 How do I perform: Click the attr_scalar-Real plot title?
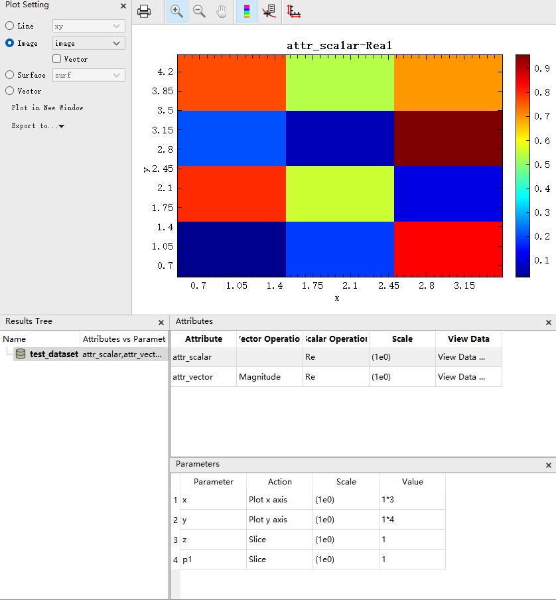tap(339, 46)
